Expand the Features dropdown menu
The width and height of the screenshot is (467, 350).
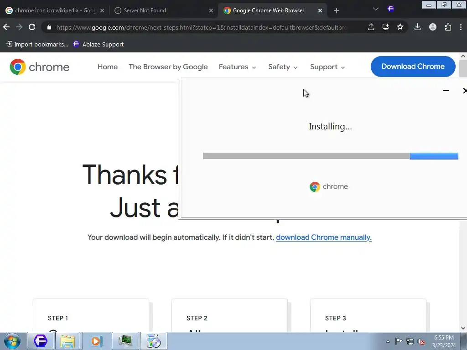[x=237, y=67]
